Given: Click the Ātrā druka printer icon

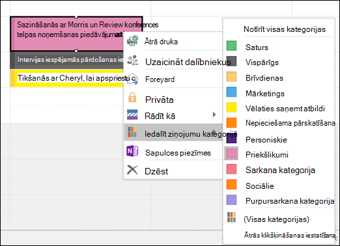Looking at the screenshot, I should click(x=132, y=41).
